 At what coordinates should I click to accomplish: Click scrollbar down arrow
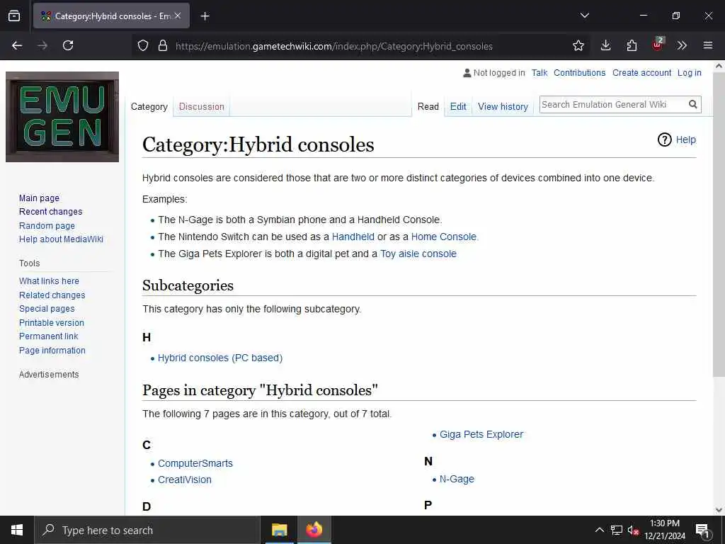719,510
